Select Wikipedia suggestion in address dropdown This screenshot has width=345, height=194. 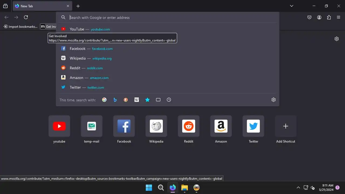pos(167,58)
